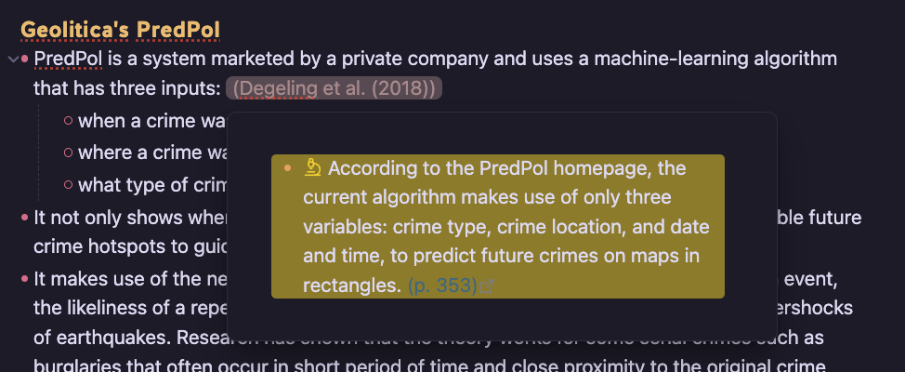
Task: Select the "where a crime" sub-item text
Action: 151,153
